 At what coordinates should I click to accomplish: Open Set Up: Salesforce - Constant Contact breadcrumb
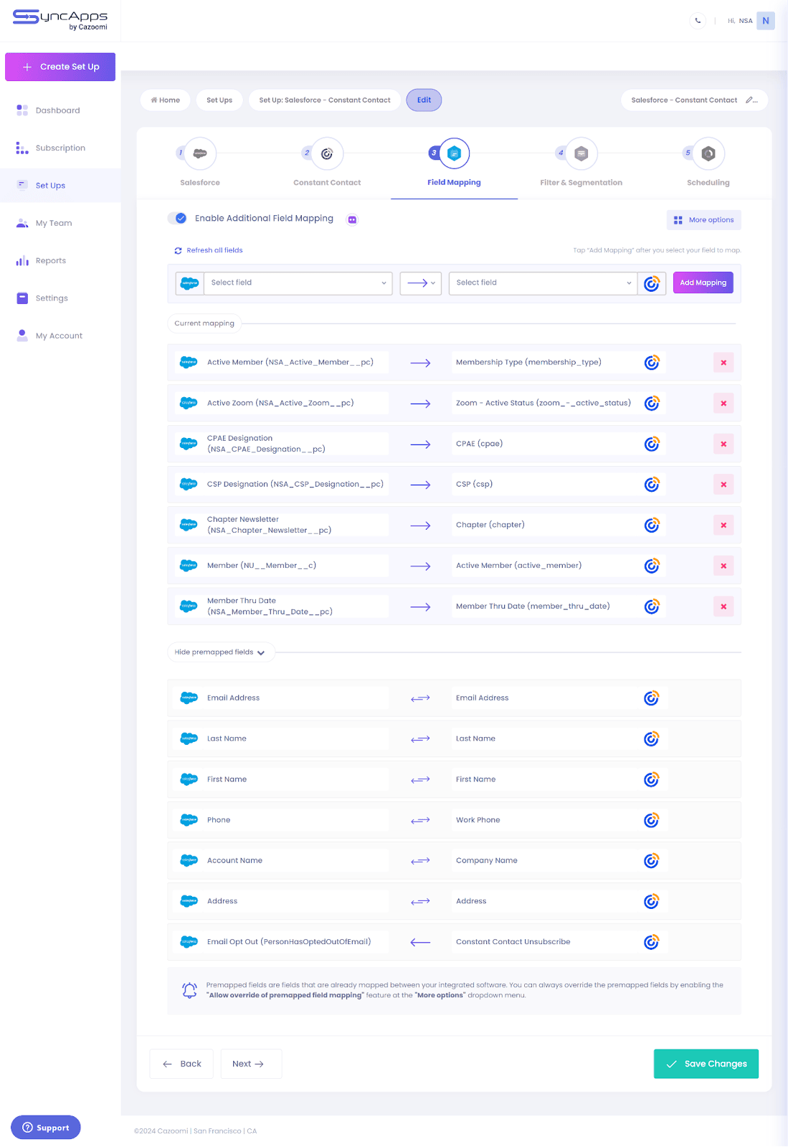pyautogui.click(x=325, y=100)
